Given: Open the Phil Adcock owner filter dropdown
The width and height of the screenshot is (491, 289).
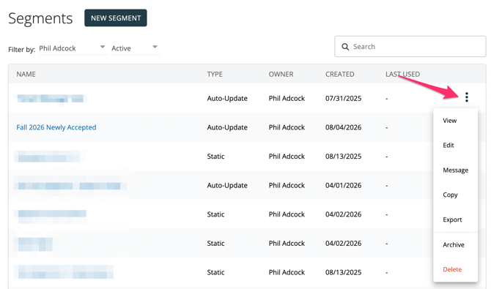Looking at the screenshot, I should pyautogui.click(x=73, y=48).
